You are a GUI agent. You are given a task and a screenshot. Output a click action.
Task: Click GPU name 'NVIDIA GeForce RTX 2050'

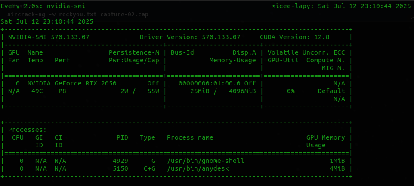click(72, 83)
